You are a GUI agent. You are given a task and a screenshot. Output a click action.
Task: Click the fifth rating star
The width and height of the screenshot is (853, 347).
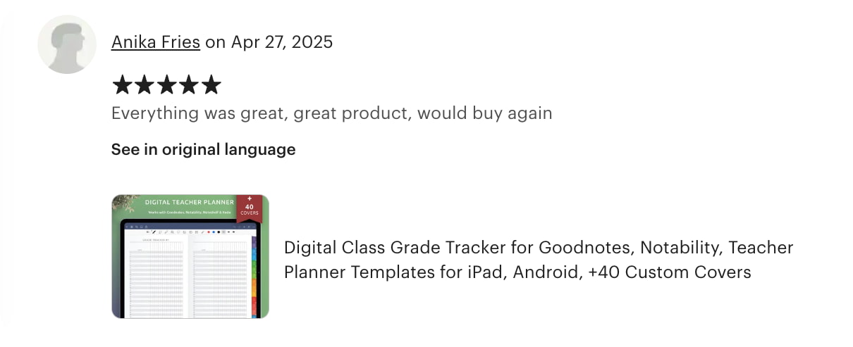coord(211,86)
